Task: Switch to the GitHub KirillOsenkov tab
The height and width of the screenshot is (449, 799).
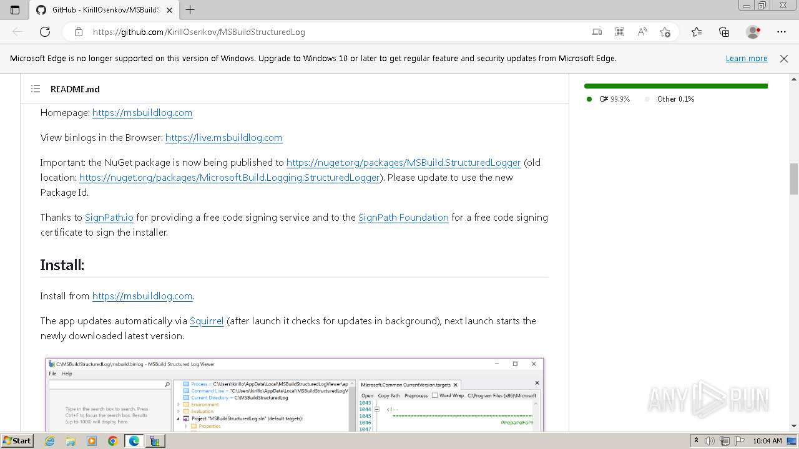Action: [x=104, y=10]
